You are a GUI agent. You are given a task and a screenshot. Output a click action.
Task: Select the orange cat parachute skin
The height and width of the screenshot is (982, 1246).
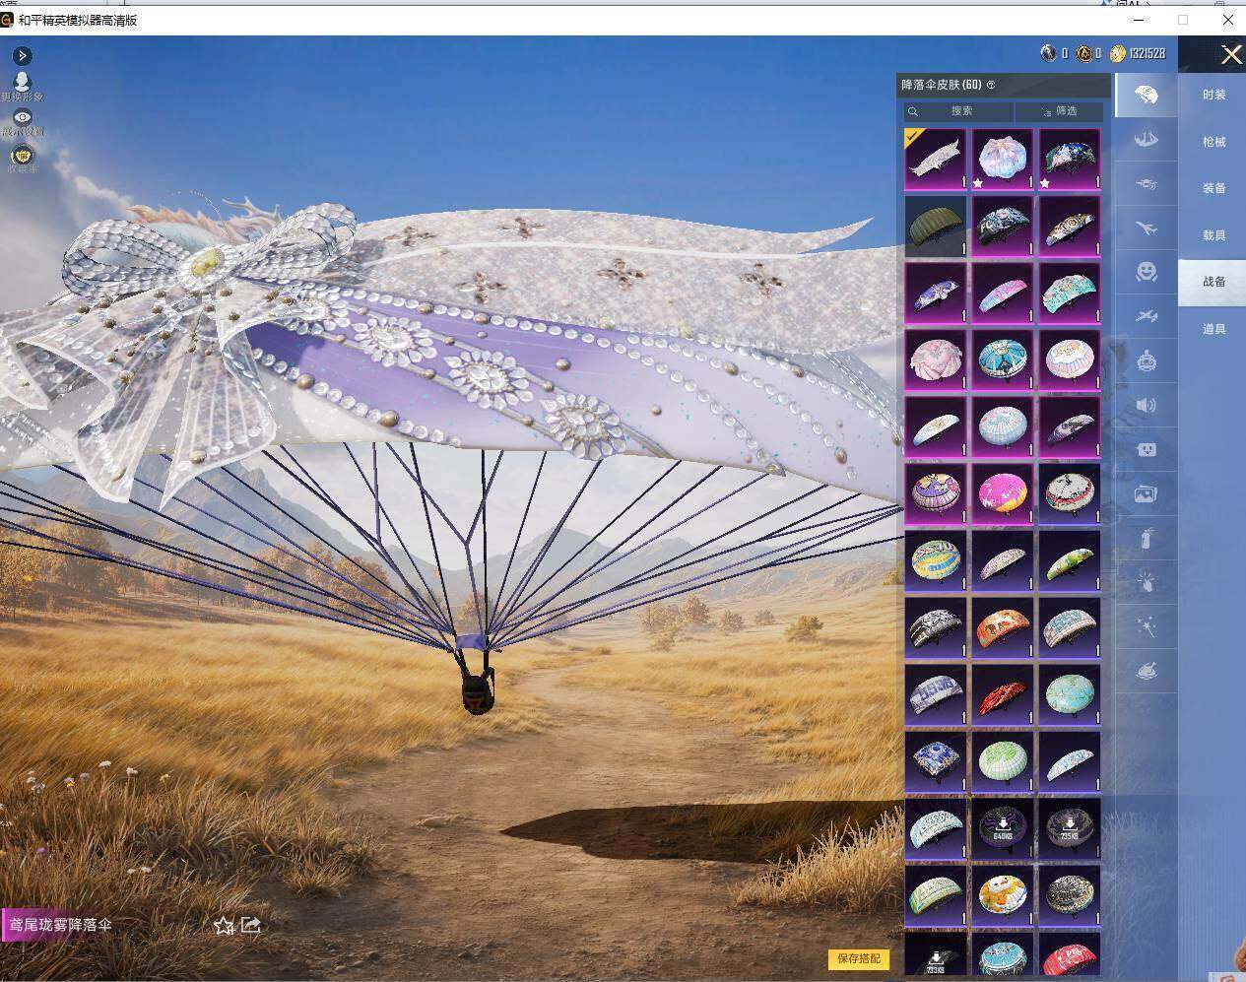[x=1003, y=627]
